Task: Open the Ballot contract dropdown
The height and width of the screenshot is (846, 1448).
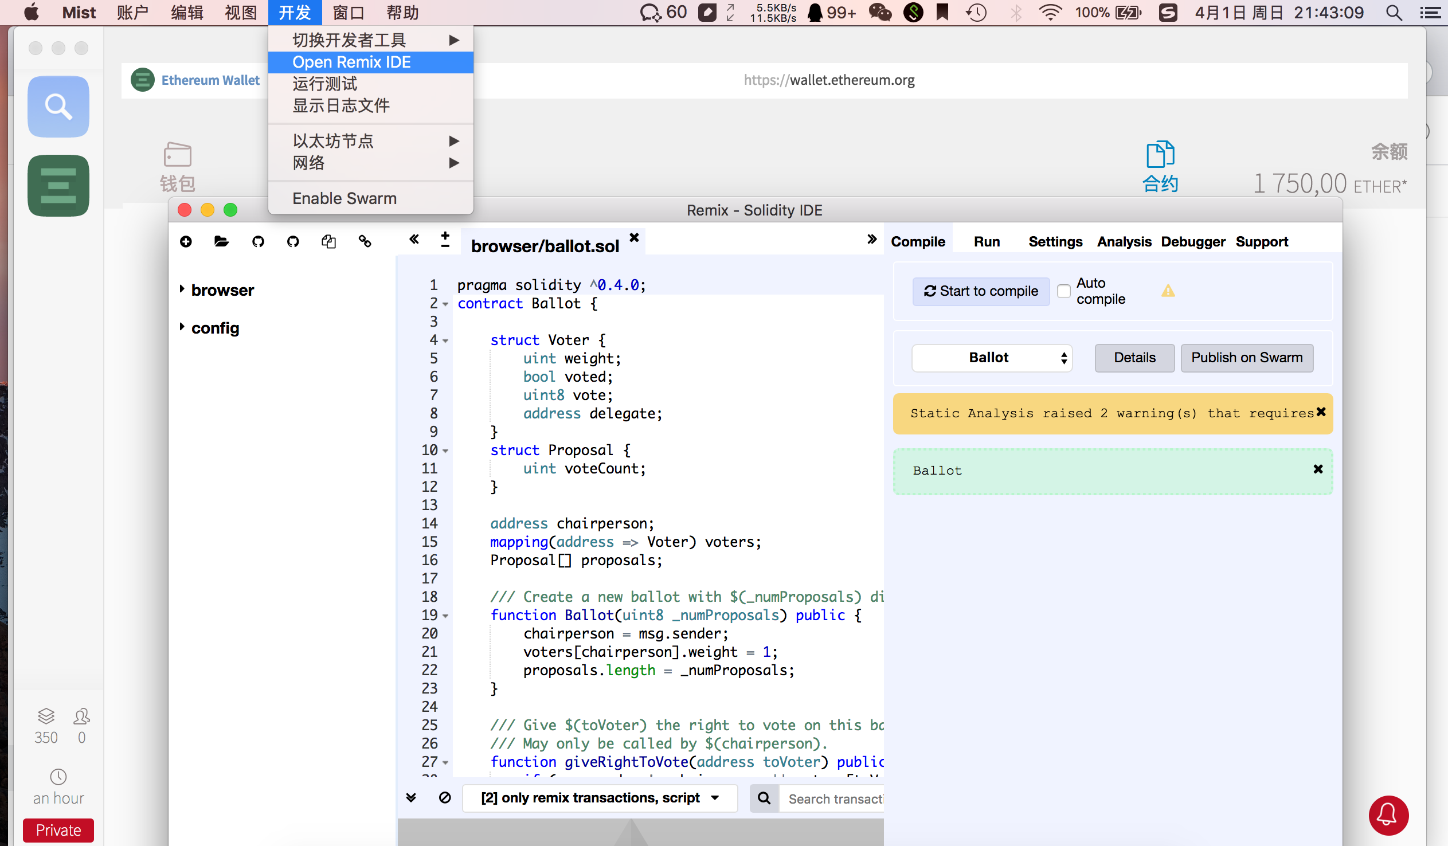Action: (x=992, y=358)
